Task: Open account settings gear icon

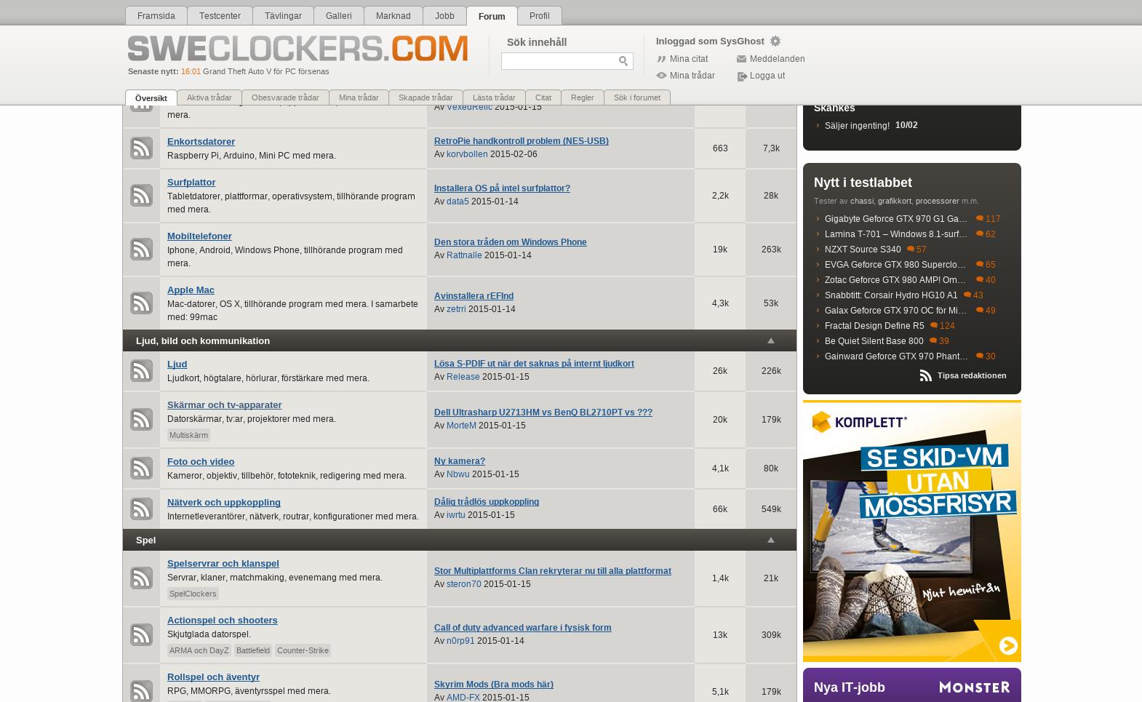Action: click(x=775, y=41)
